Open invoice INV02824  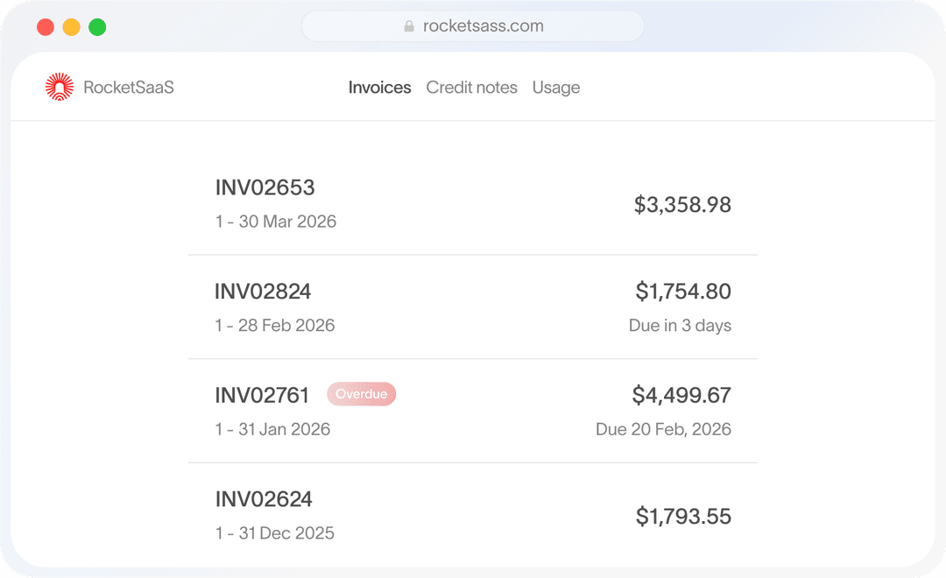(263, 292)
